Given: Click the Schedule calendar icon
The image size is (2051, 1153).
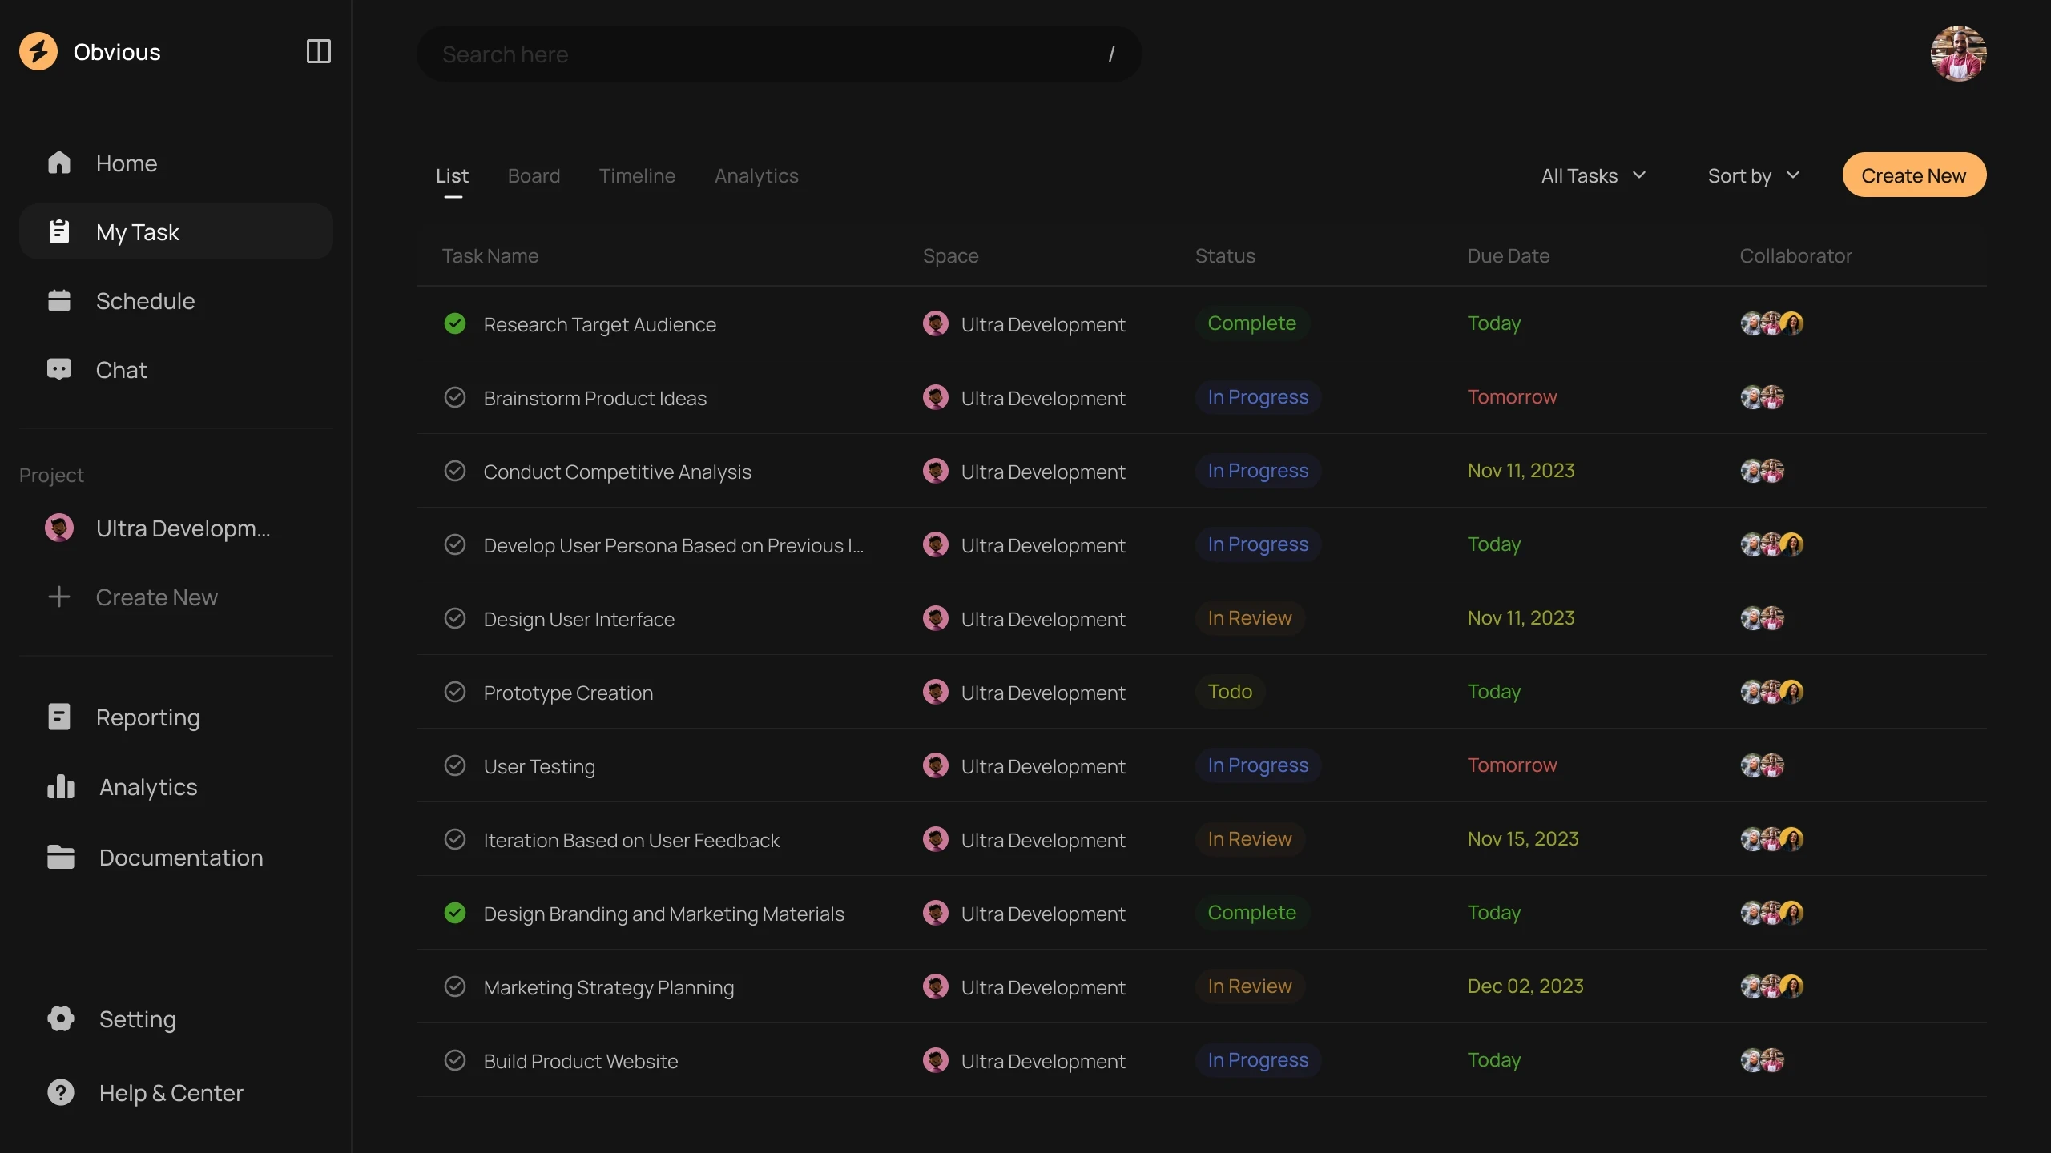Looking at the screenshot, I should pos(58,300).
